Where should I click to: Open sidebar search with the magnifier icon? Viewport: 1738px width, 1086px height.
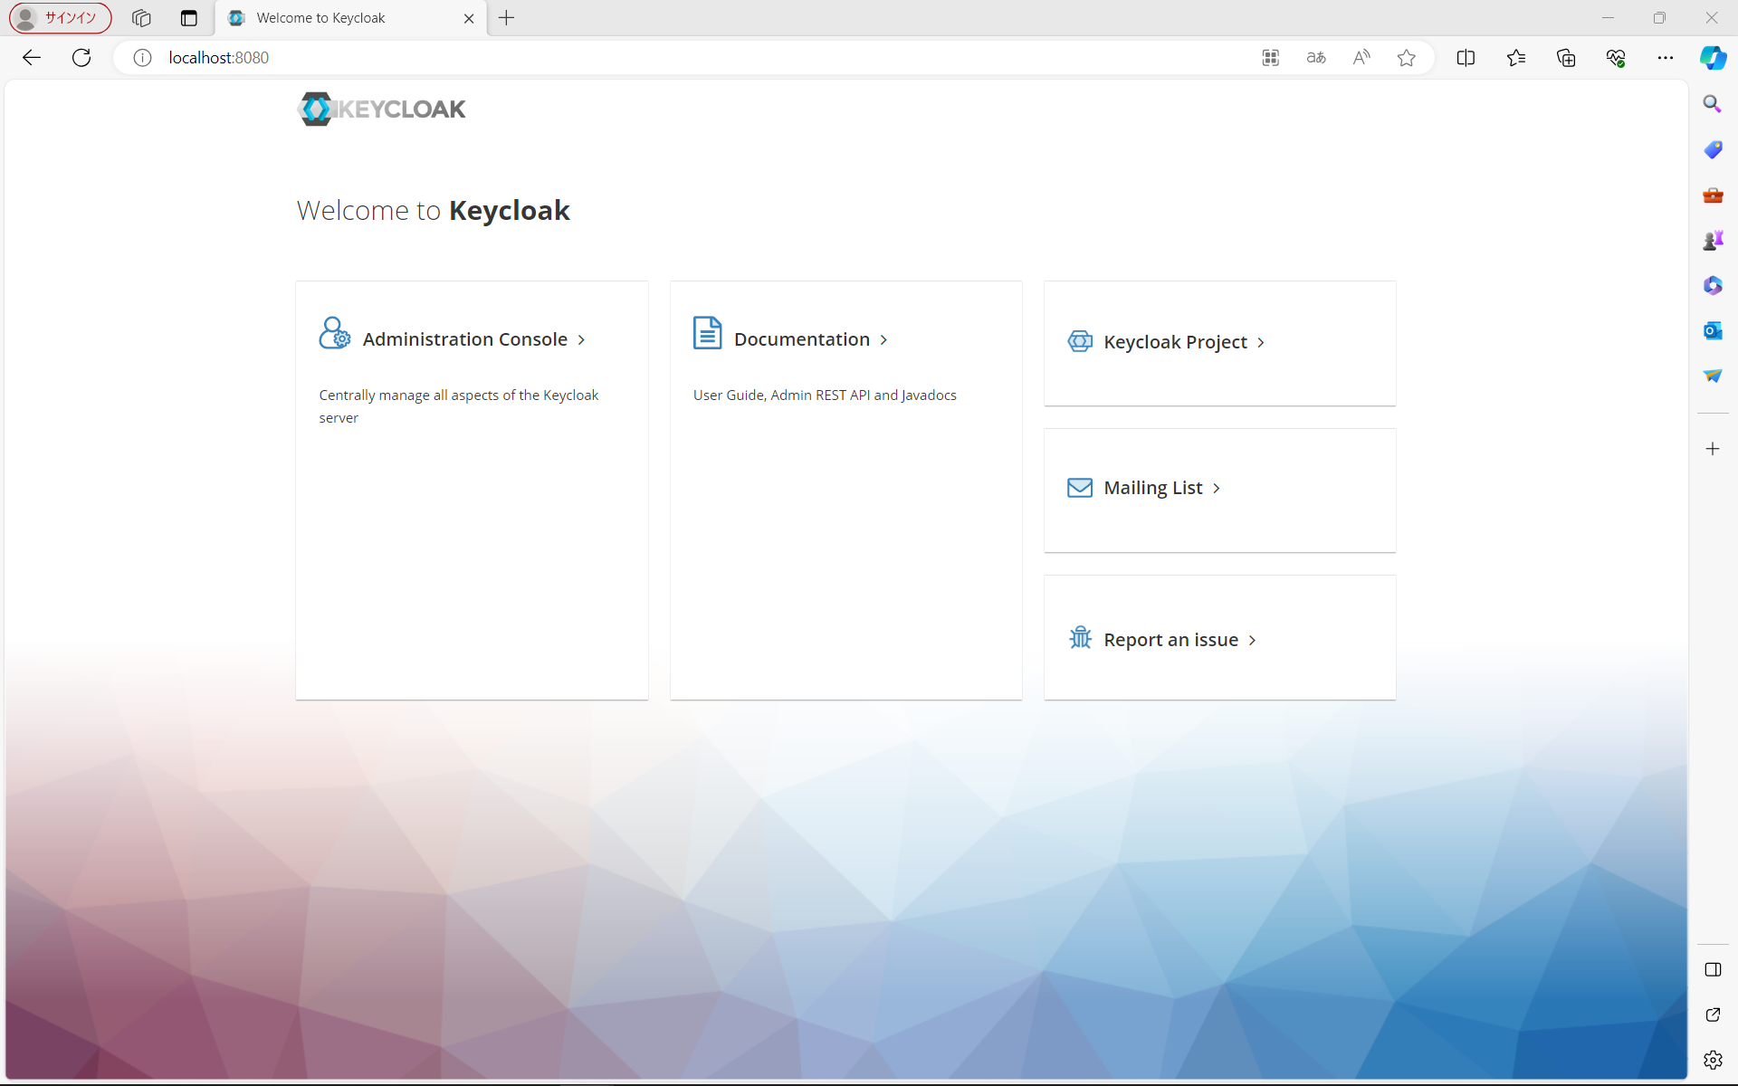(x=1713, y=103)
